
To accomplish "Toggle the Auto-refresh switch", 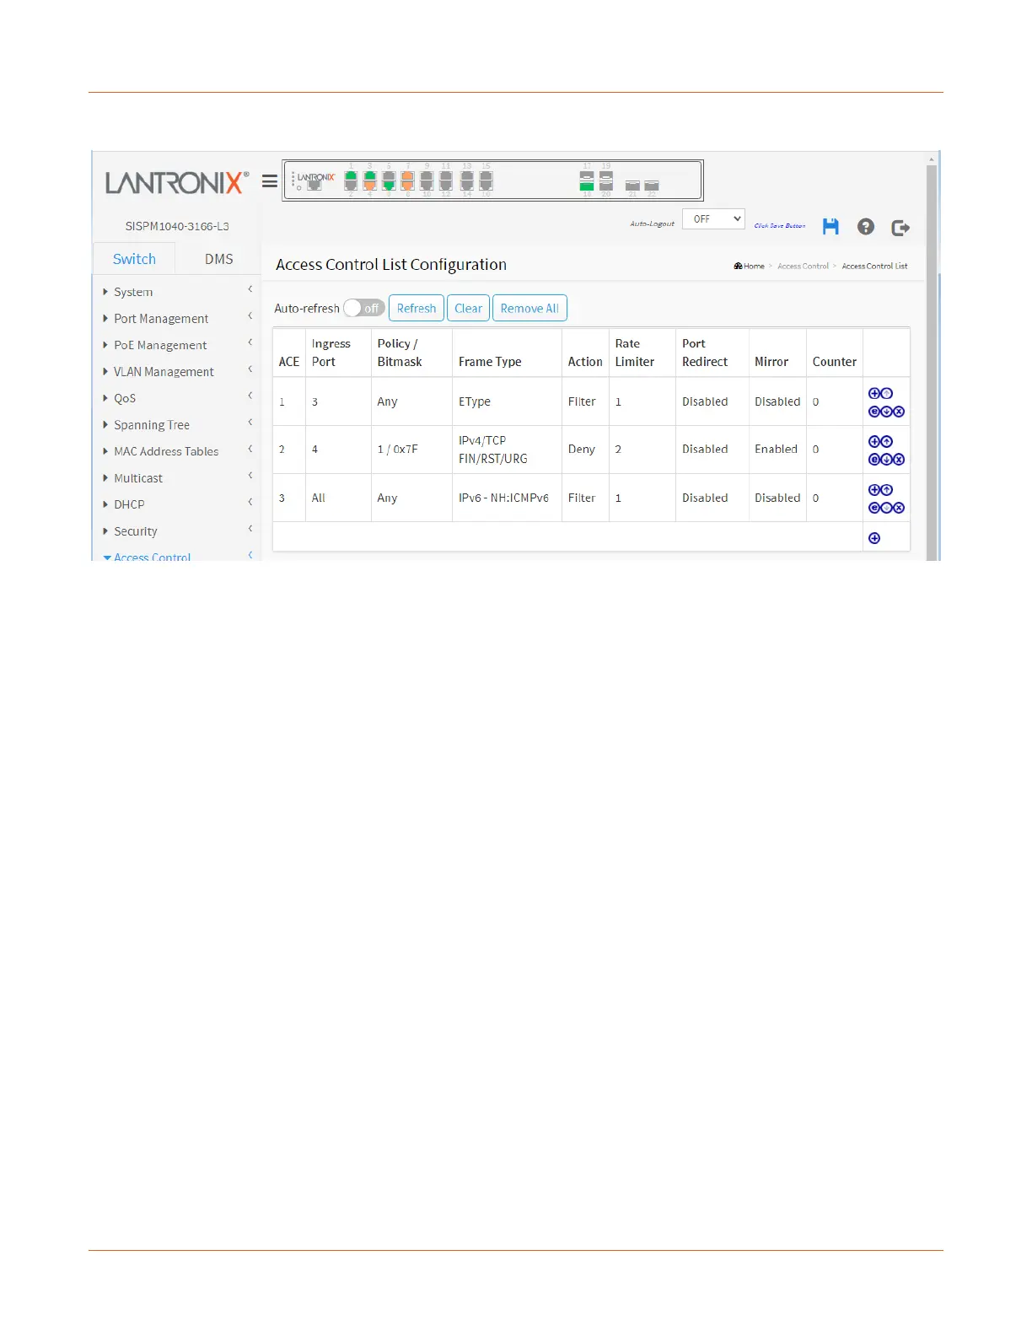I will (364, 308).
